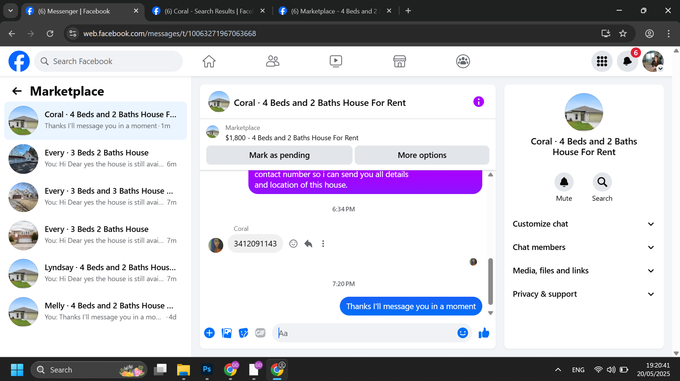Open notifications bell with 6 badge
The image size is (680, 381).
[627, 61]
